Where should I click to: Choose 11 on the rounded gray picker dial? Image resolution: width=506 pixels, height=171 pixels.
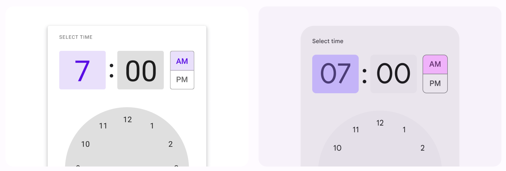(356, 130)
